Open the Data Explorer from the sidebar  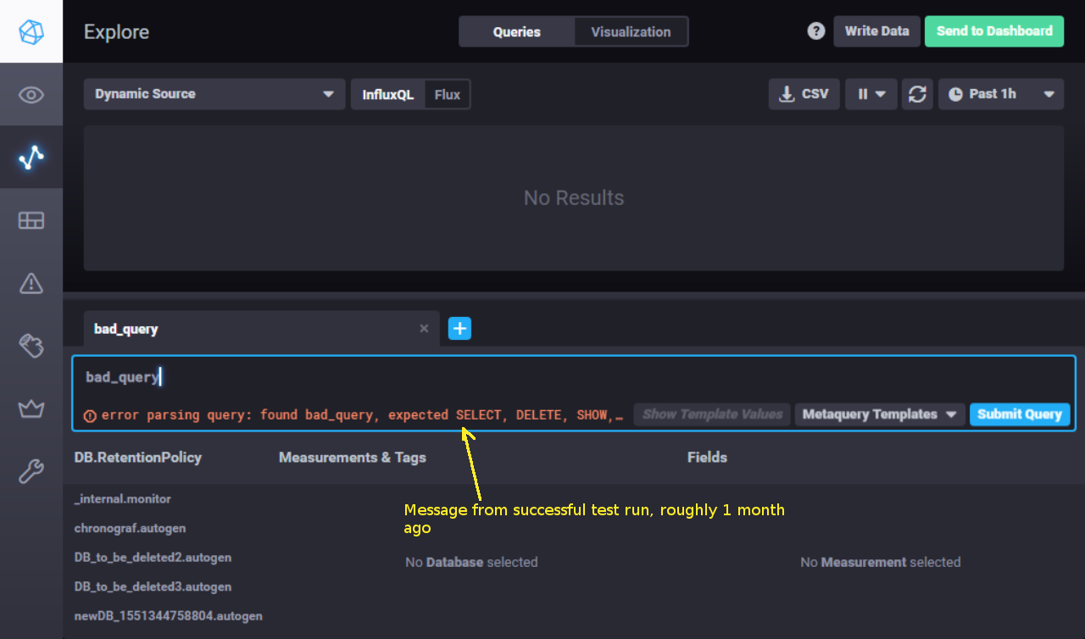(31, 157)
